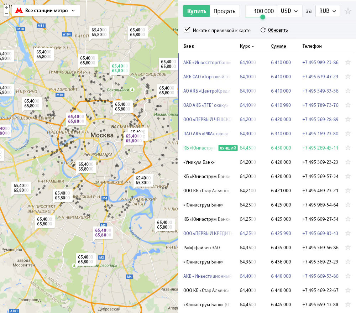Click the favorite star next to RUB dropdown
The height and width of the screenshot is (313, 356).
(x=348, y=11)
